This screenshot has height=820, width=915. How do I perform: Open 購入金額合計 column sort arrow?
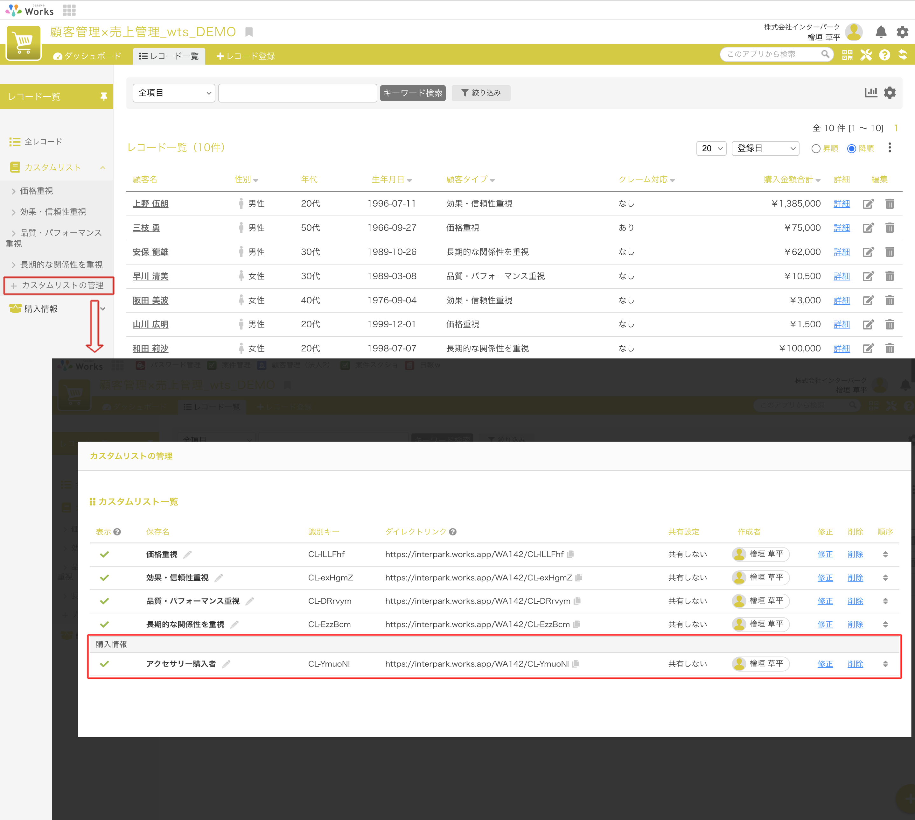818,180
